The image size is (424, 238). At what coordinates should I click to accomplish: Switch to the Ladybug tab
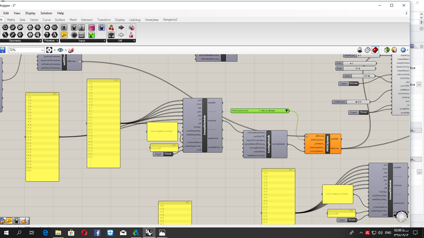[x=135, y=20]
